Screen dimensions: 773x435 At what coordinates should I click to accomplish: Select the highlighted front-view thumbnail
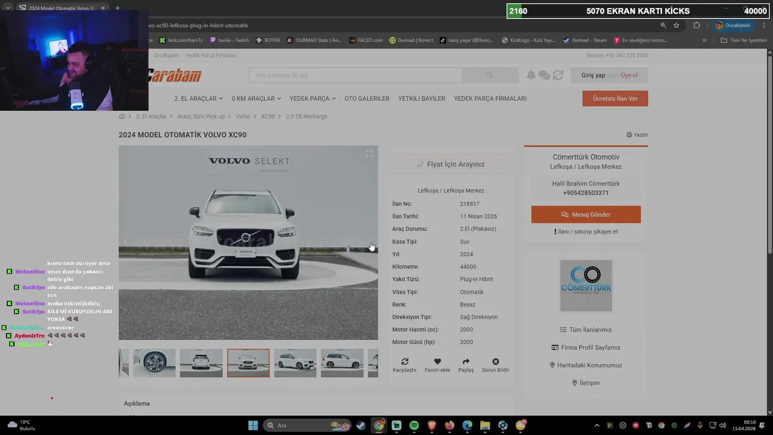click(248, 362)
